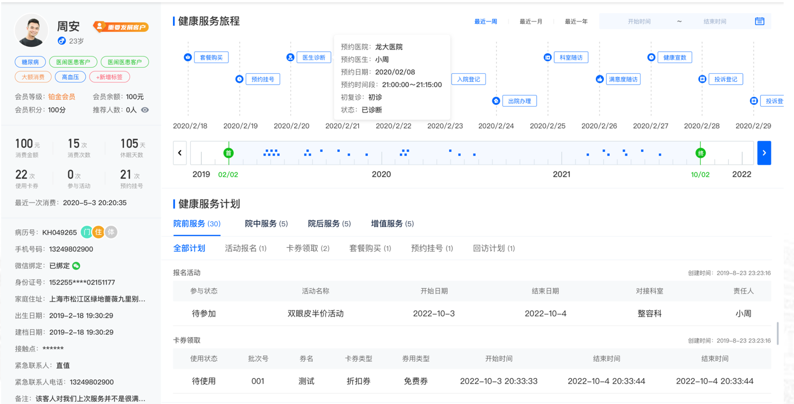Open the 卡券领取 sub-tab
Image resolution: width=794 pixels, height=404 pixels.
[308, 248]
